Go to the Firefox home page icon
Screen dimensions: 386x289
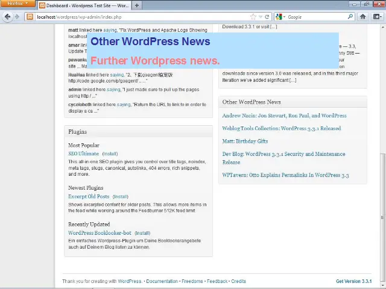pos(362,17)
